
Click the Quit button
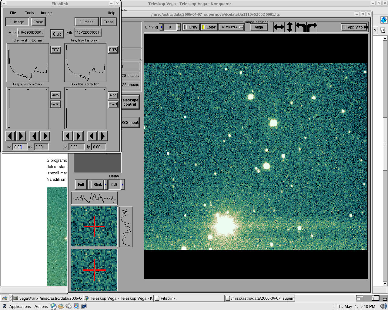point(57,34)
